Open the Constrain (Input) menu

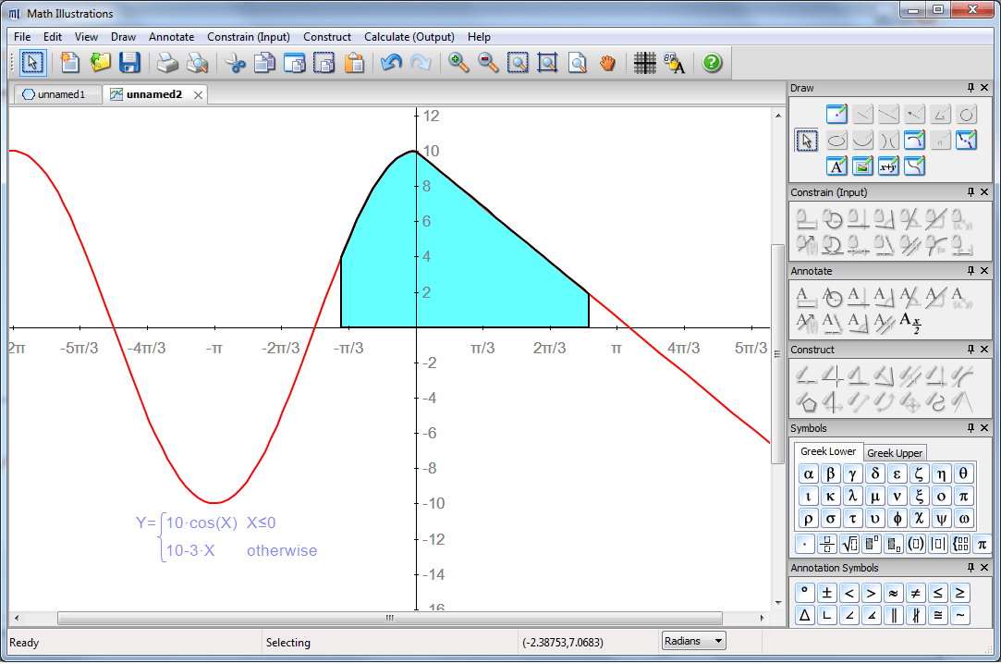coord(249,37)
